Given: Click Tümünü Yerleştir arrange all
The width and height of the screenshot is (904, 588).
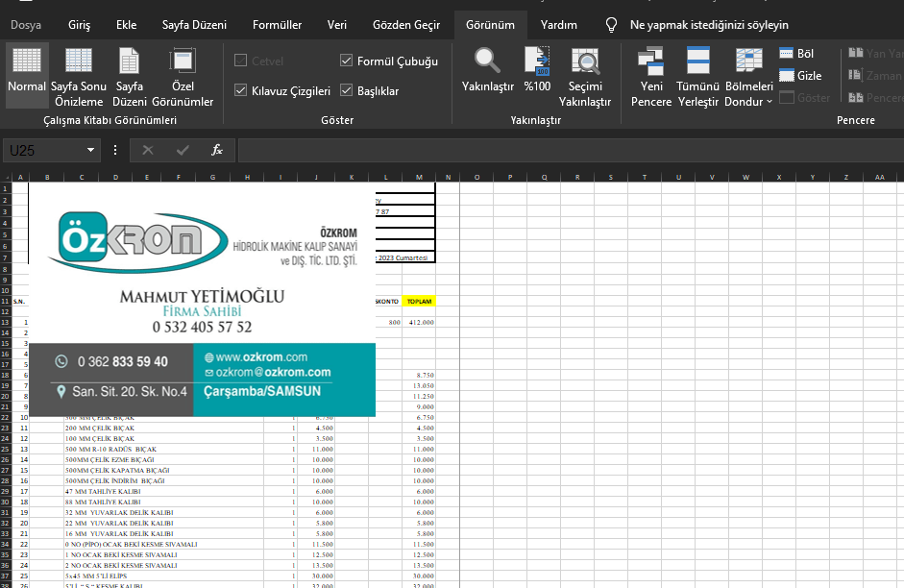Looking at the screenshot, I should pos(698,77).
